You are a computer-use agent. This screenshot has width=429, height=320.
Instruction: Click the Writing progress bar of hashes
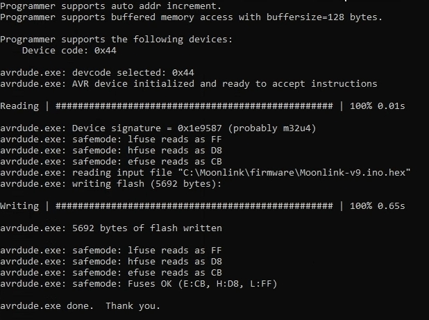point(194,206)
